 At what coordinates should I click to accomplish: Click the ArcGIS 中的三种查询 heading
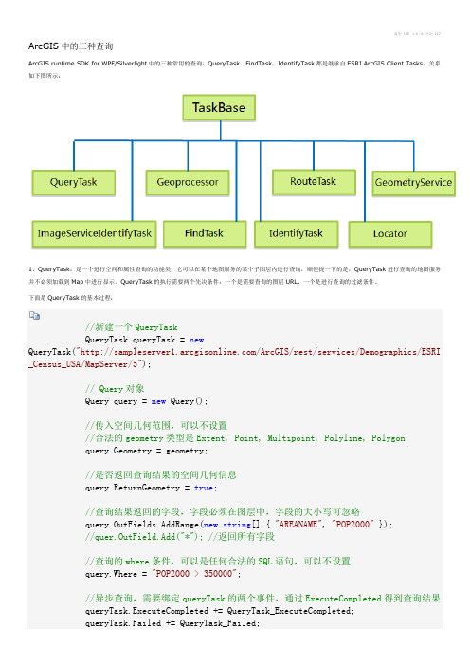point(71,46)
